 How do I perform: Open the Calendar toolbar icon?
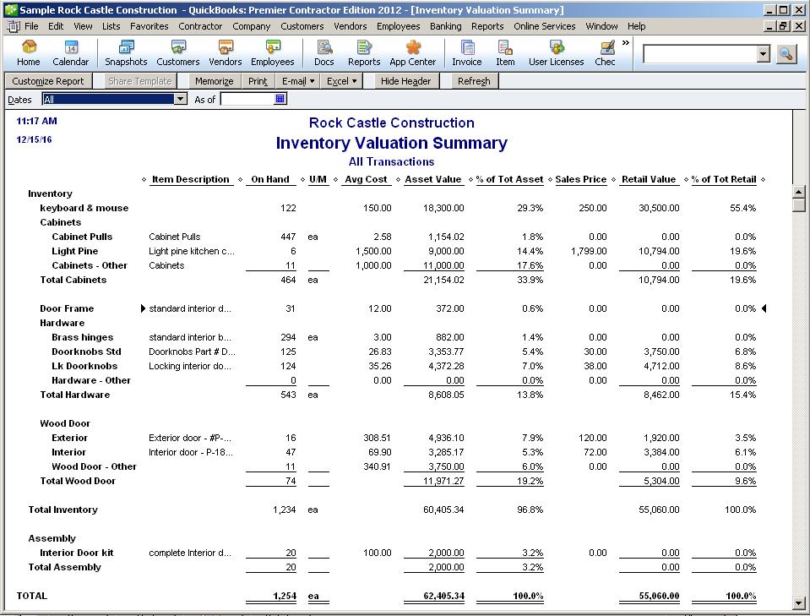pyautogui.click(x=70, y=53)
